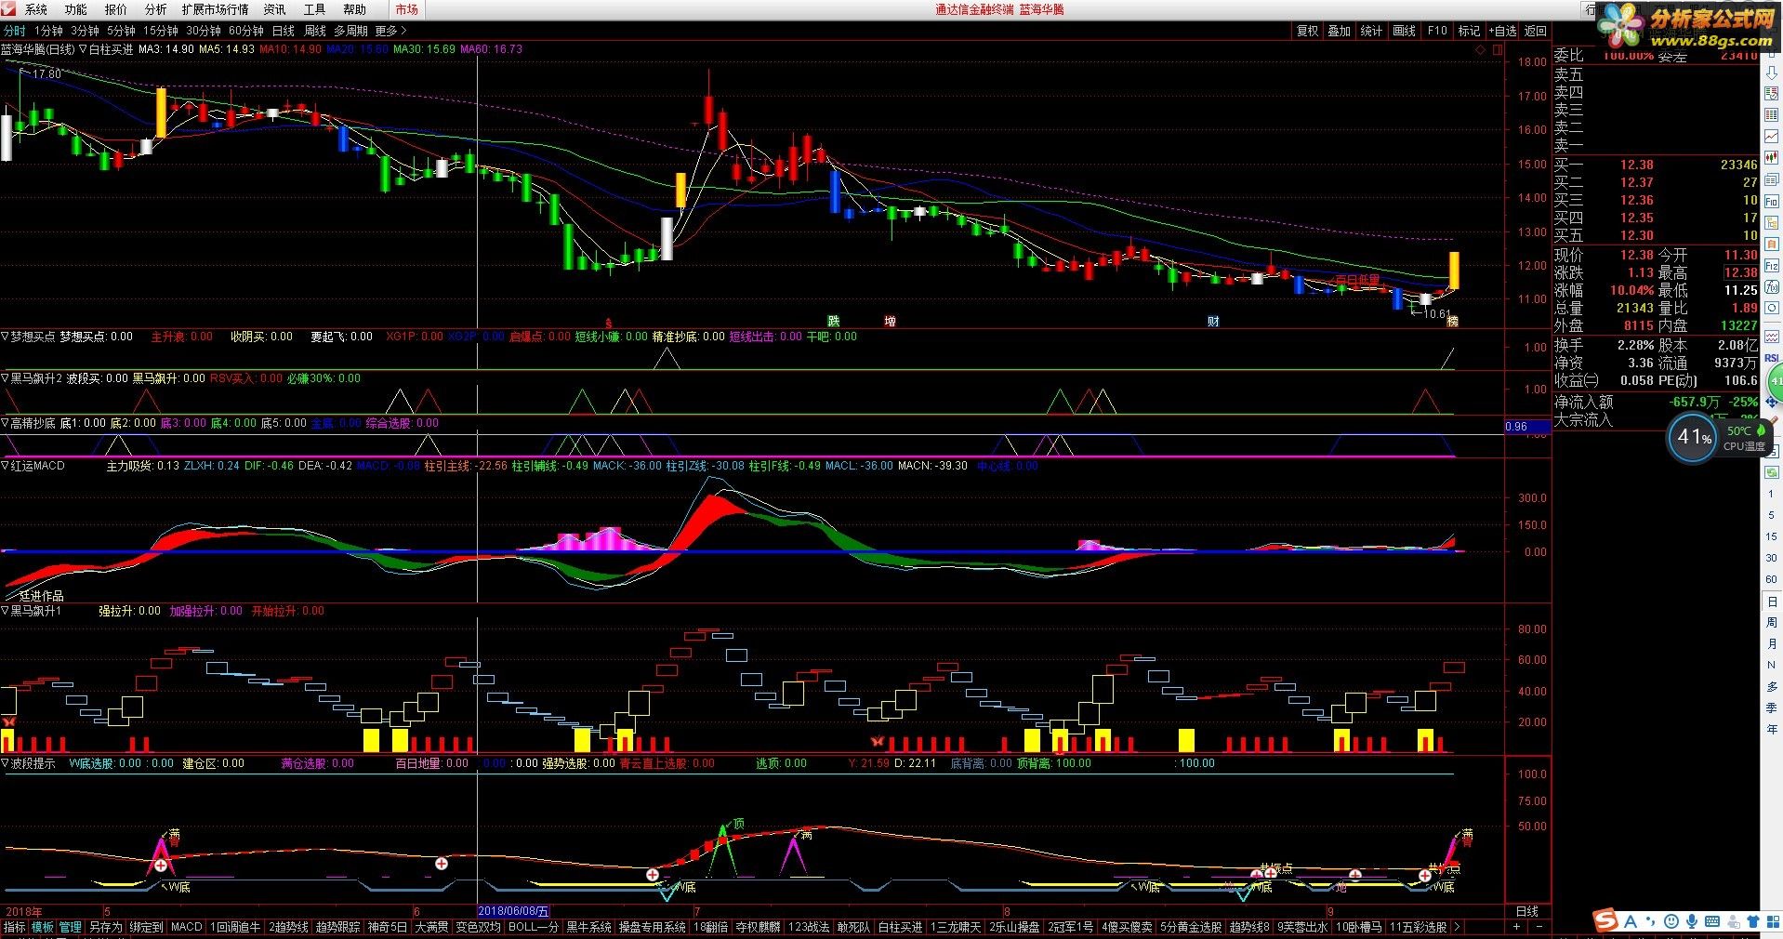This screenshot has height=939, width=1783.
Task: Open the 系统 menu
Action: coord(36,9)
